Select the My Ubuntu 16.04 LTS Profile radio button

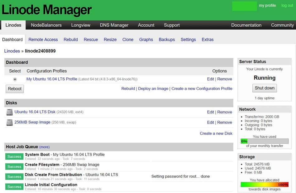(x=15, y=79)
